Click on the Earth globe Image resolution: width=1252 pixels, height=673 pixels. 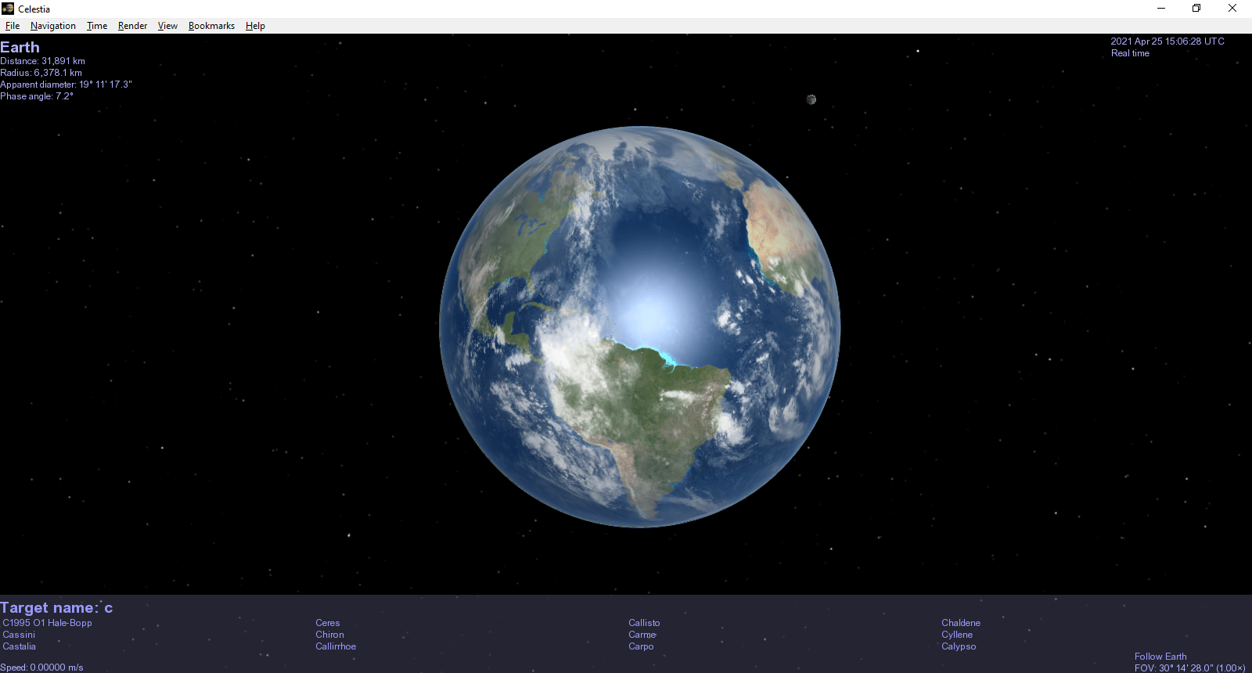point(639,327)
